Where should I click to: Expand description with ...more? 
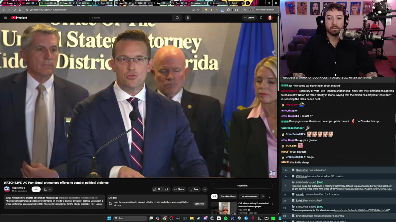coord(99,204)
